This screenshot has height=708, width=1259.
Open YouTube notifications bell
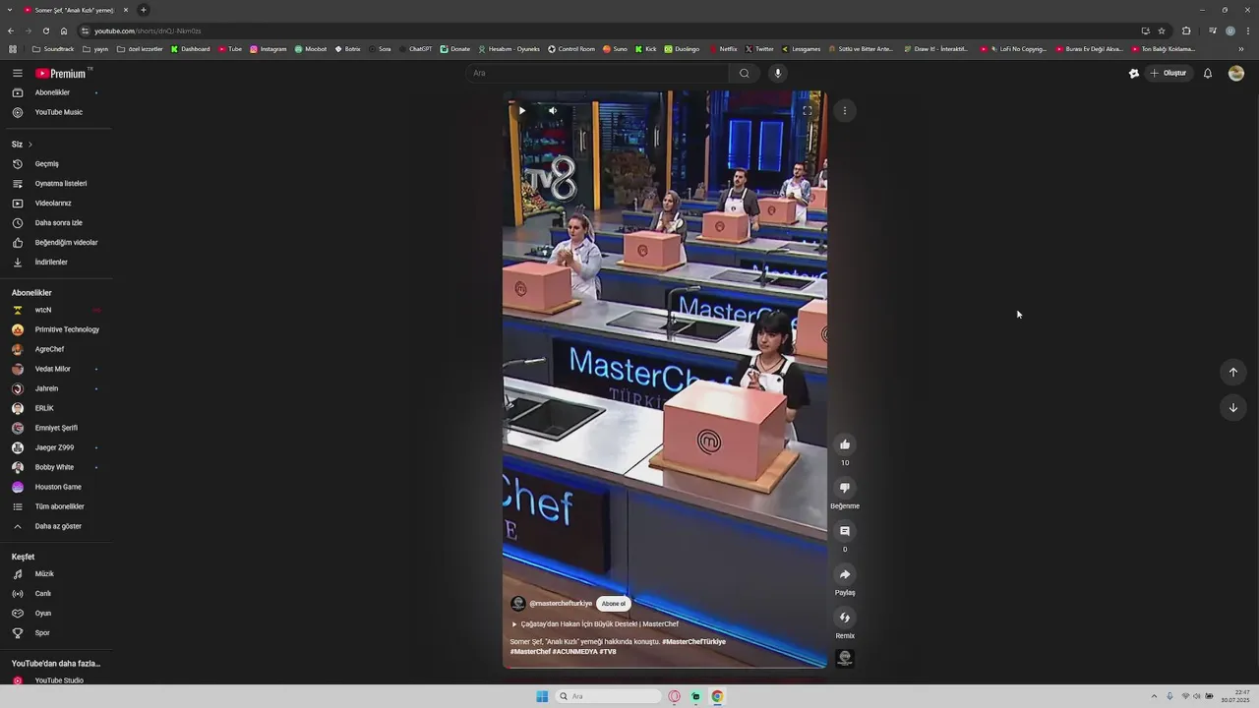point(1208,73)
